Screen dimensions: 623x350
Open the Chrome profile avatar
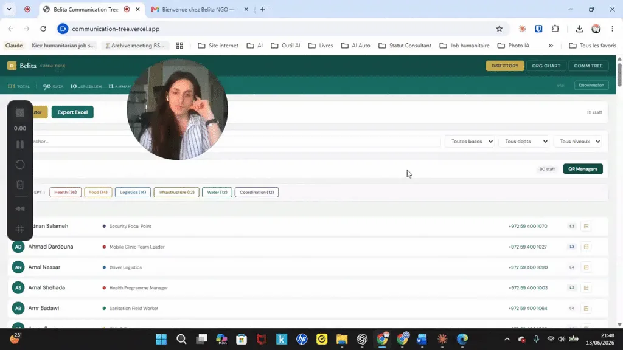click(x=596, y=29)
